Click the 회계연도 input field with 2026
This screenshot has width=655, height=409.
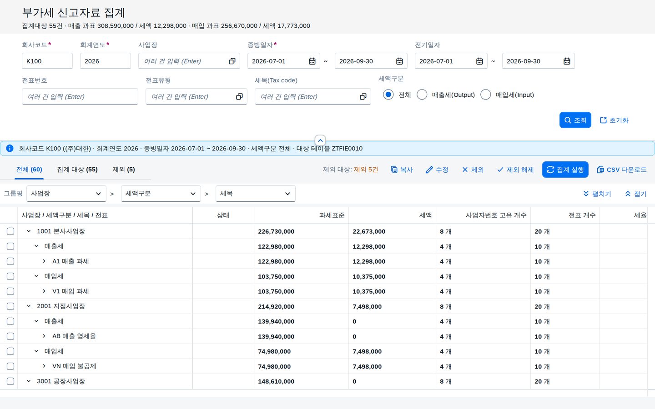[106, 61]
